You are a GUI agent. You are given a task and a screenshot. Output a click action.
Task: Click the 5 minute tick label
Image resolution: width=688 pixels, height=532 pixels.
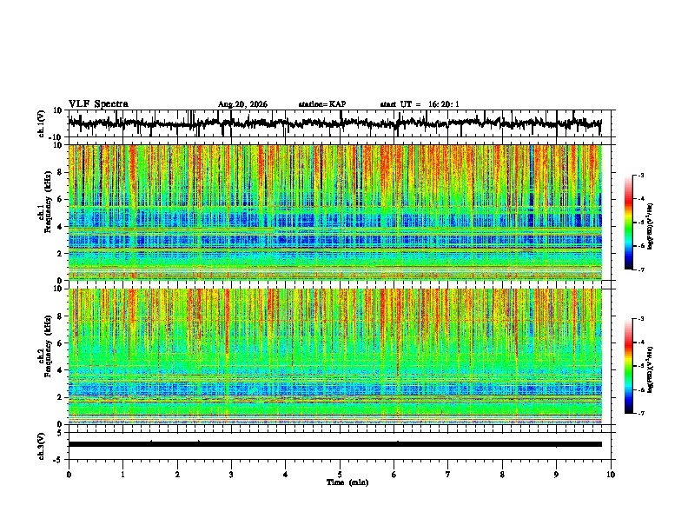[340, 475]
